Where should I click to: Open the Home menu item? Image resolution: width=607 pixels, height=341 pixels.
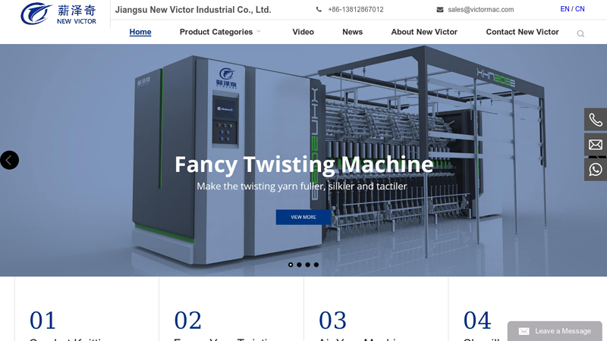pos(140,32)
